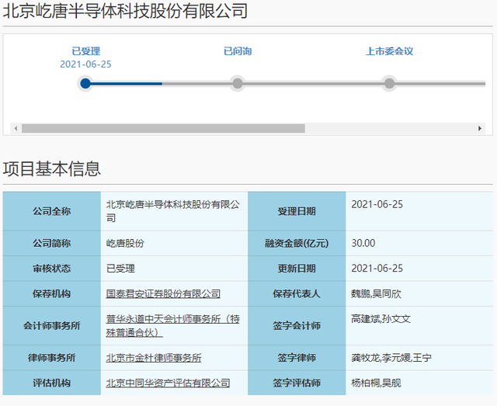Click the company full name value cell
497x406 pixels.
(x=174, y=211)
